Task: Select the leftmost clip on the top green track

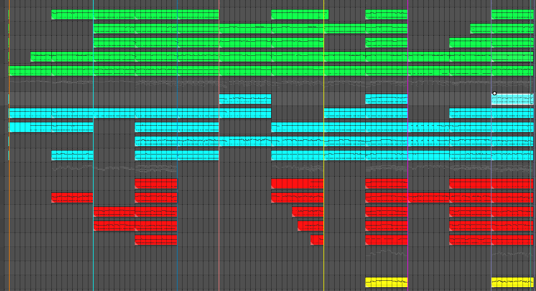Action: click(135, 14)
